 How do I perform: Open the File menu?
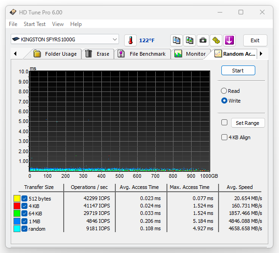[13, 24]
